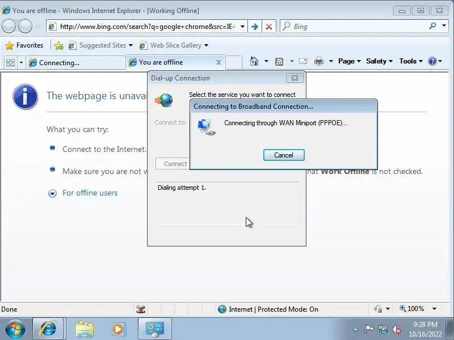Expand the Print dropdown arrow
Image resolution: width=454 pixels, height=340 pixels.
click(x=331, y=61)
